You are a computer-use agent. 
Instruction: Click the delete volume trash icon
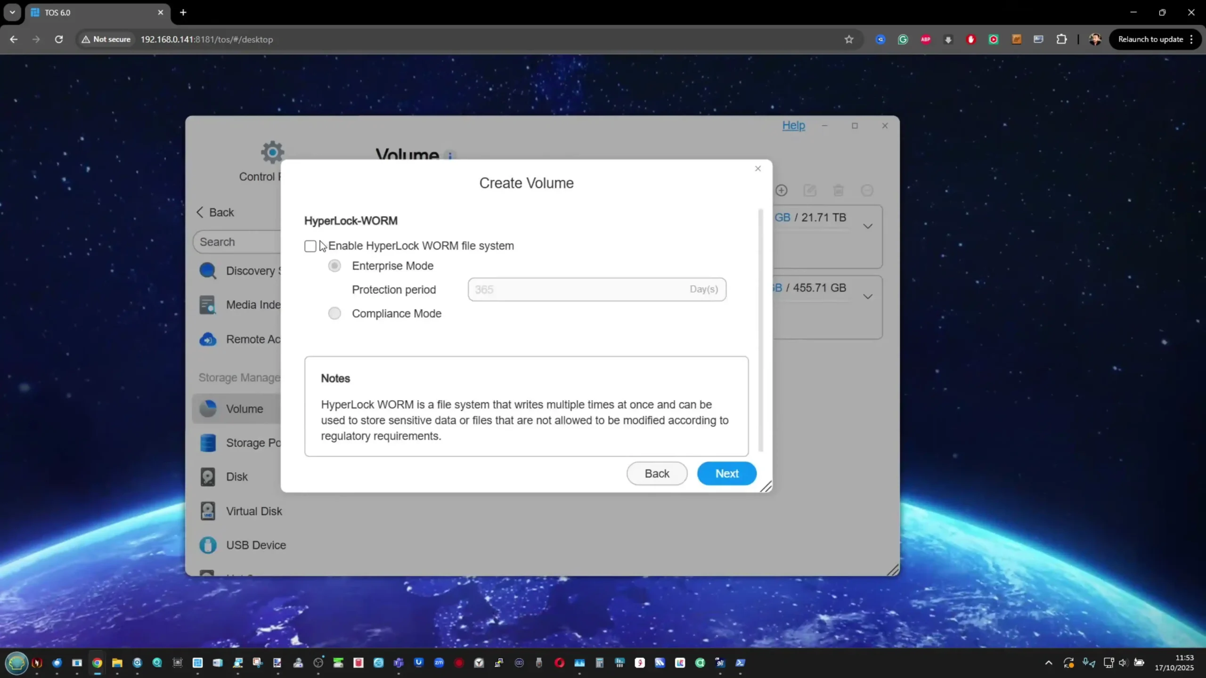[x=838, y=190]
